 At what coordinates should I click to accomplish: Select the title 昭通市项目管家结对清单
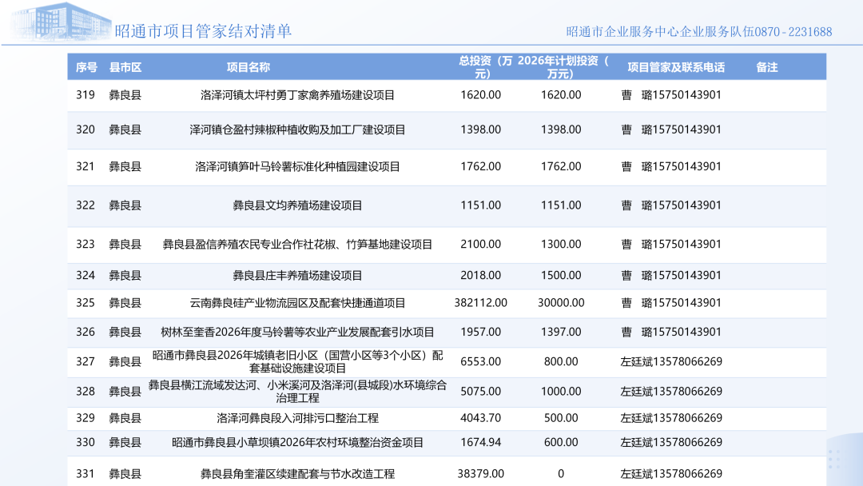(203, 31)
